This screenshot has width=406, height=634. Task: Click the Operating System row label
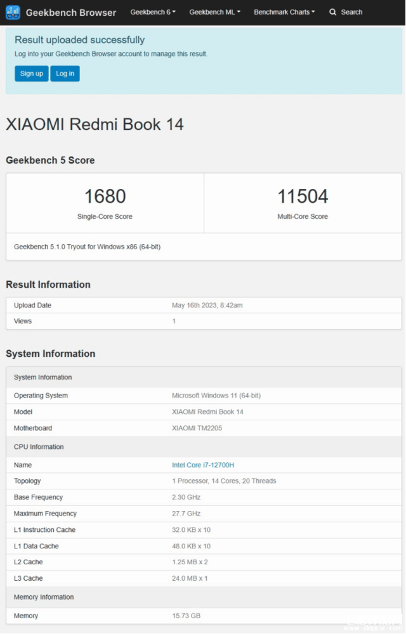point(41,396)
